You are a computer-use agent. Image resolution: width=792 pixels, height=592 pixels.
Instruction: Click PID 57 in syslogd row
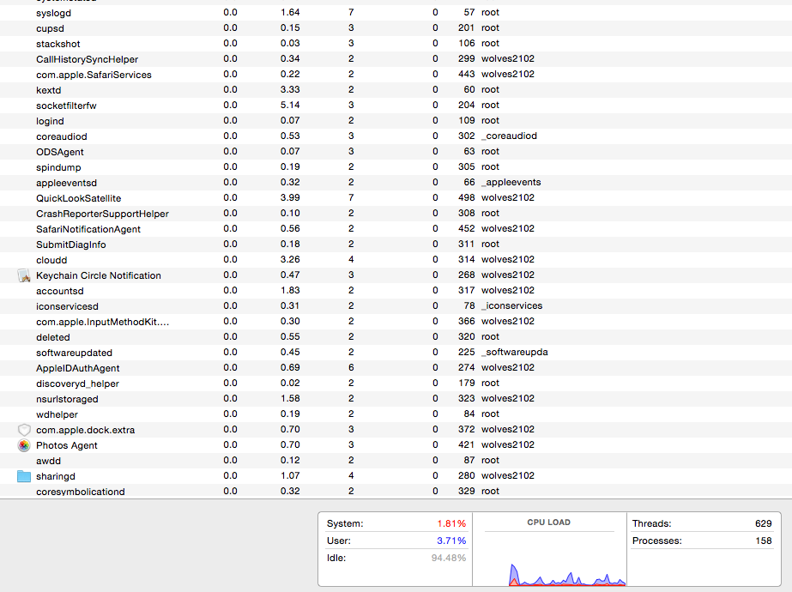469,12
